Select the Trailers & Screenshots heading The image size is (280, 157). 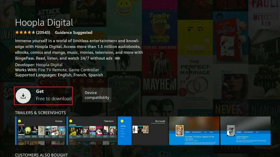tap(41, 113)
